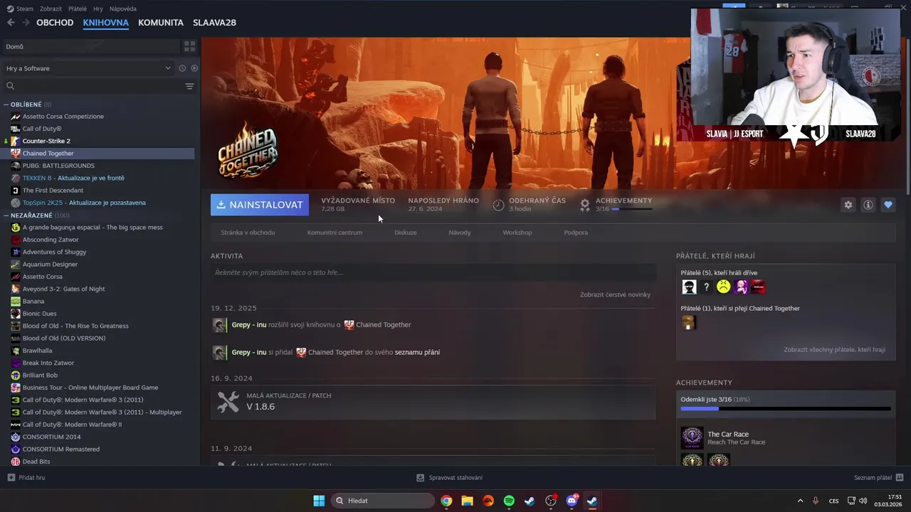Click the Chained Together logo
The image size is (911, 512).
coord(247,150)
